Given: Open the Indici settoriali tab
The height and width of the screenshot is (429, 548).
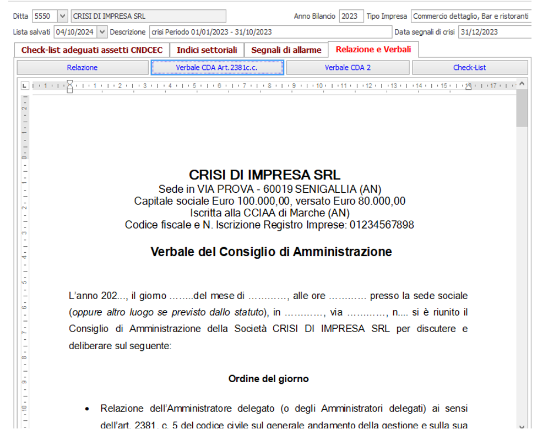Looking at the screenshot, I should 207,50.
